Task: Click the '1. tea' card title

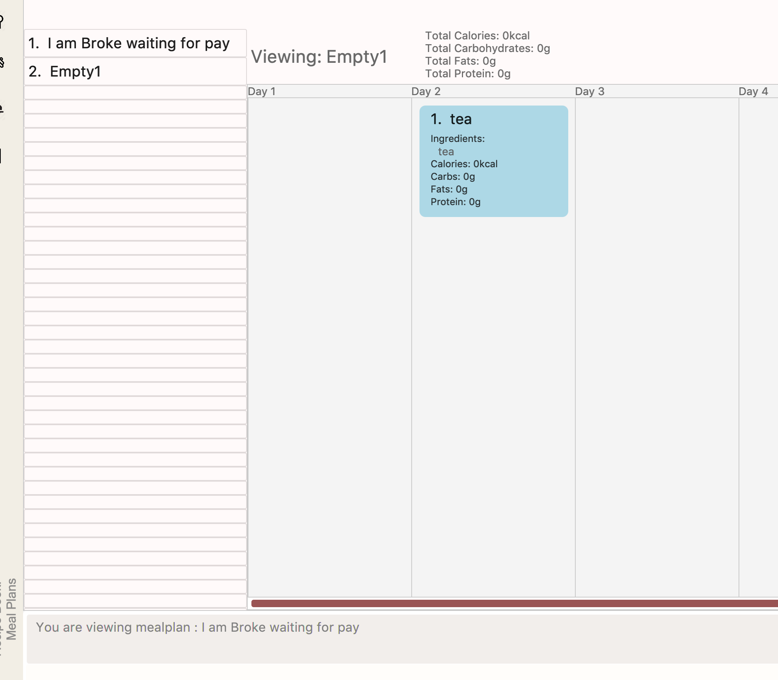Action: coord(451,119)
